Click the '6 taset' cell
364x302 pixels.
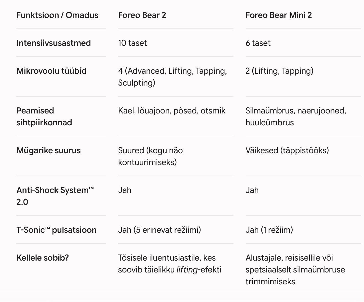coord(258,43)
